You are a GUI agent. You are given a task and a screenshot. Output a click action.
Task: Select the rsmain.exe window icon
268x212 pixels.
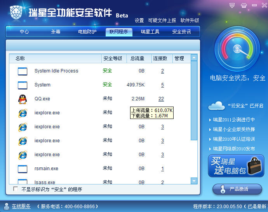pyautogui.click(x=23, y=169)
